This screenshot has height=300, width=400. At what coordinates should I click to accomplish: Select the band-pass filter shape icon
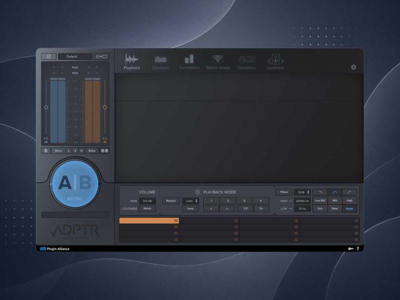click(334, 192)
